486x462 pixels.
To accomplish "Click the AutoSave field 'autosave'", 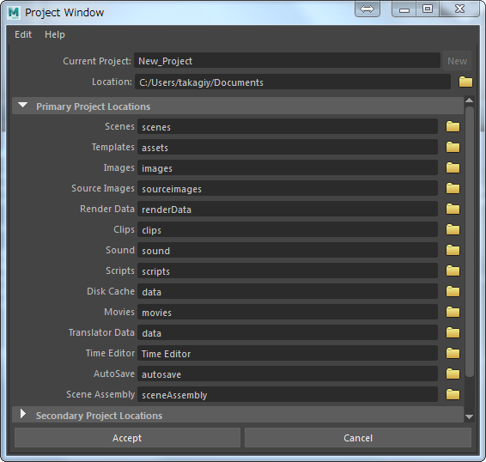I will 288,374.
